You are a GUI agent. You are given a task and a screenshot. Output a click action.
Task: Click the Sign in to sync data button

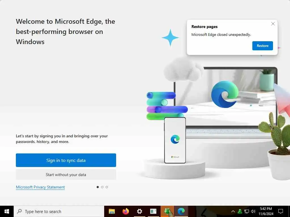(x=66, y=160)
